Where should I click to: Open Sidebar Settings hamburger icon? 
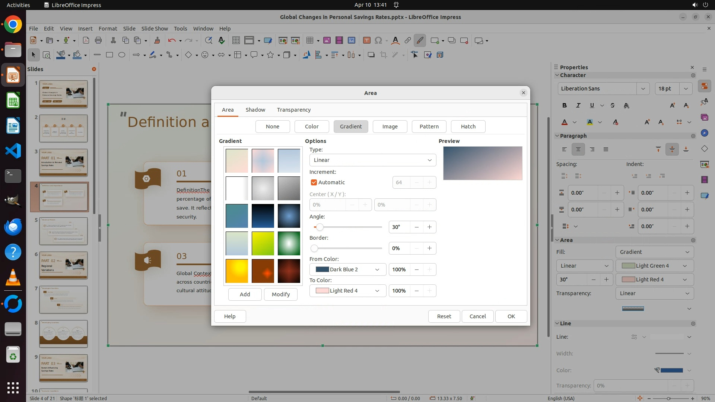[704, 69]
